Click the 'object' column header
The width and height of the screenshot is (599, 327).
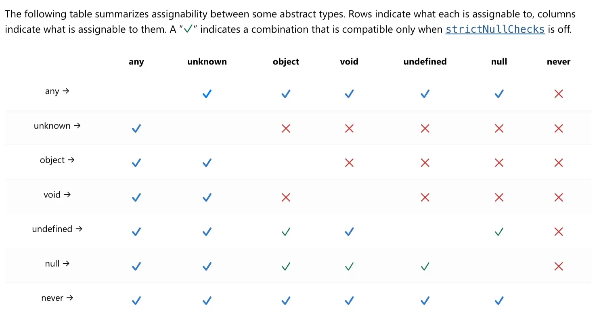point(286,62)
